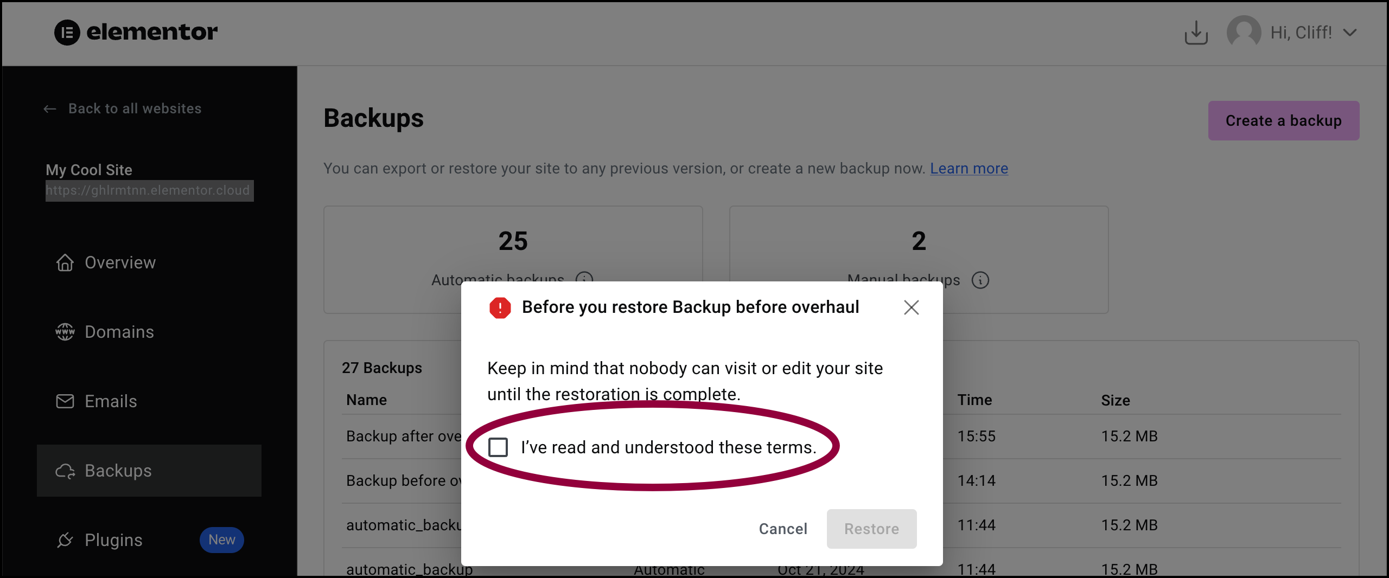
Task: Click the Emails envelope icon
Action: tap(65, 401)
